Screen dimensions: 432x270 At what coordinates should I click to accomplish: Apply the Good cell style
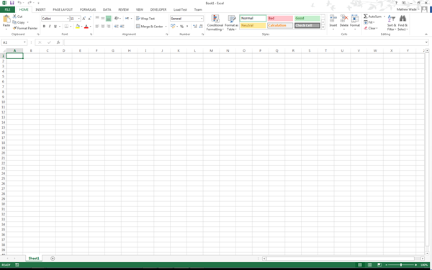point(307,18)
